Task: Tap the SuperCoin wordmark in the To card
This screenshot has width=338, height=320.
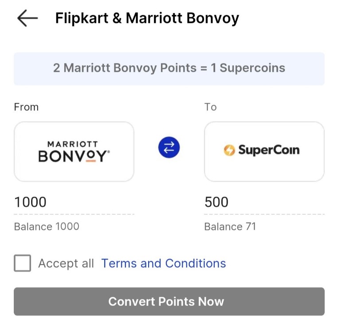Action: click(269, 150)
